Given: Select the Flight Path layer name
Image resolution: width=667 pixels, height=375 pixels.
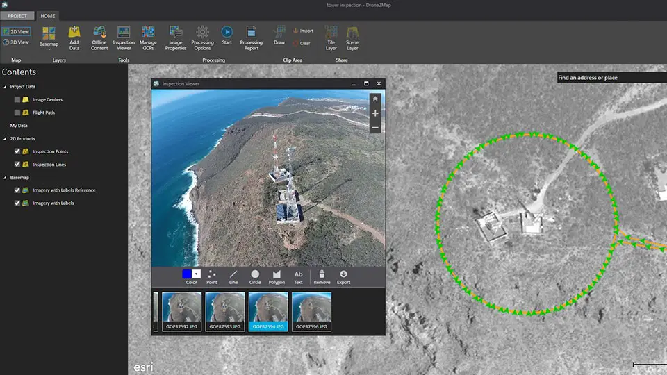Looking at the screenshot, I should [x=44, y=112].
